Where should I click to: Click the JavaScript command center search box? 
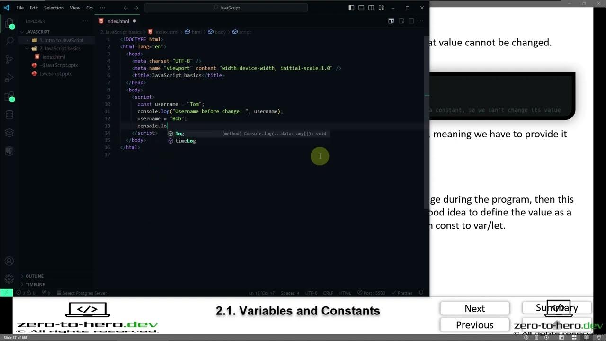[226, 8]
